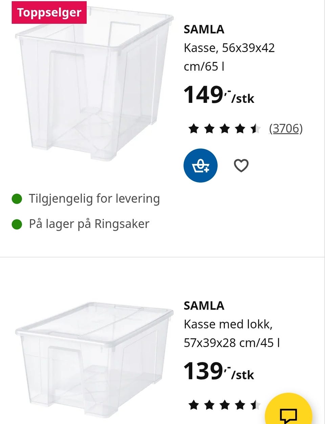The image size is (325, 424).
Task: Open the SAMLA title above Kasse, 56x39x42
Action: 204,29
